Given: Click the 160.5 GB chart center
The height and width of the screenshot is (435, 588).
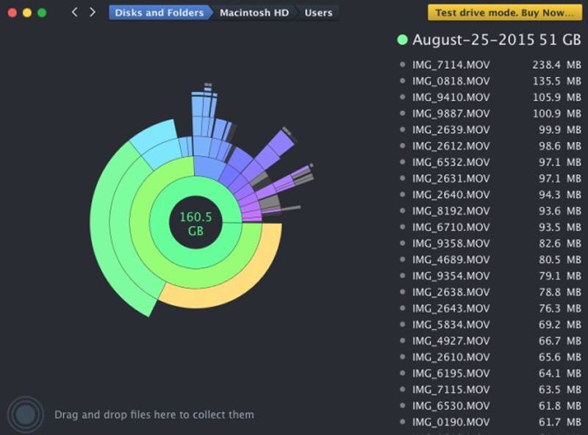Looking at the screenshot, I should point(196,223).
